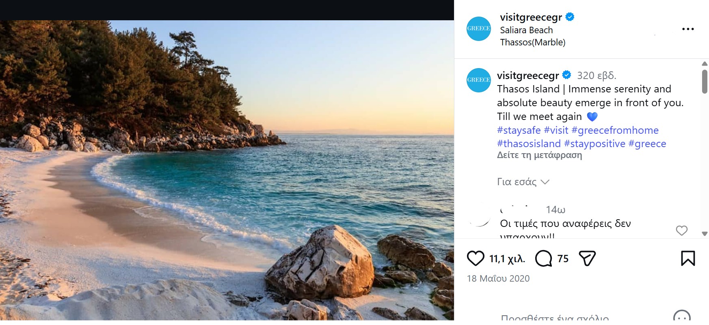Screen dimensions: 709x325
Task: Open the #greecefromhome hashtag
Action: [x=615, y=130]
